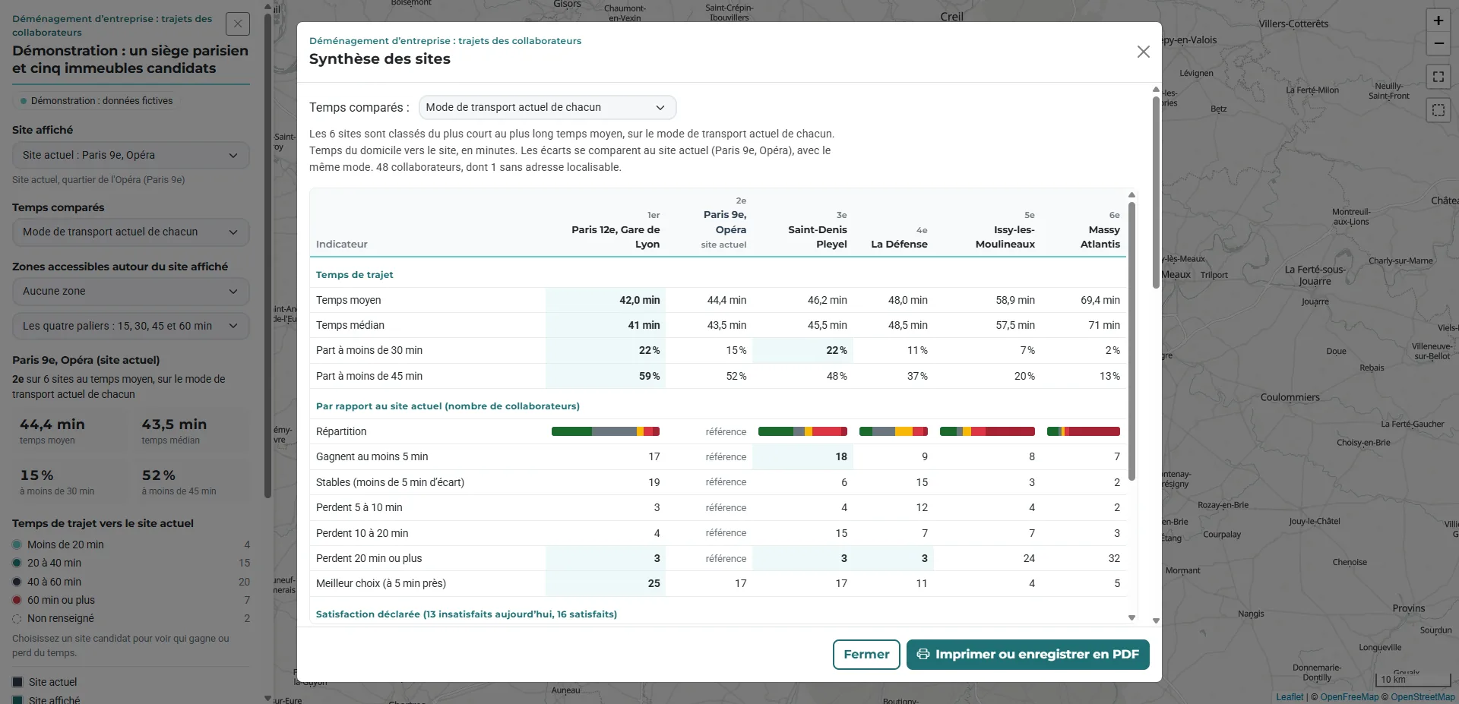Click the Satisfaction déclarée section heading

click(467, 614)
